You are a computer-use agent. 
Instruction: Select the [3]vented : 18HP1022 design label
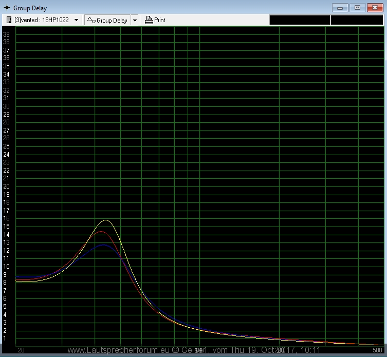42,20
